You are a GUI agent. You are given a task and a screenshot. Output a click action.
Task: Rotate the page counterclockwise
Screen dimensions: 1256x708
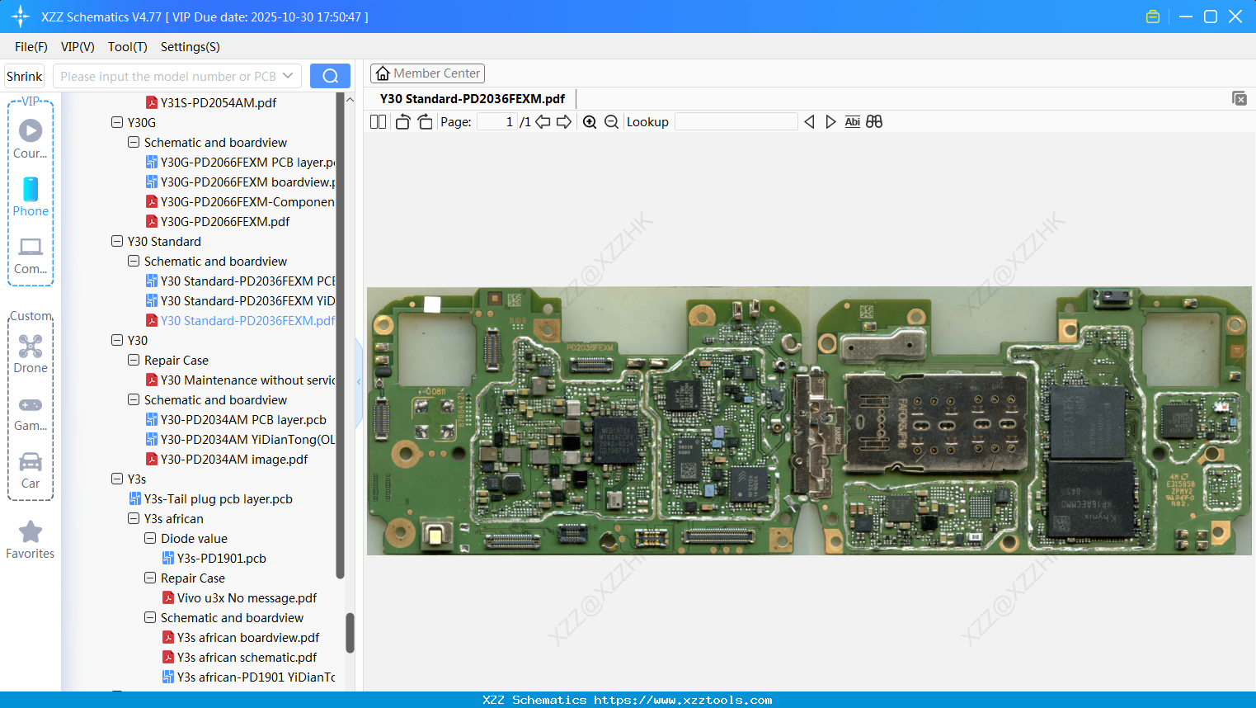tap(402, 121)
